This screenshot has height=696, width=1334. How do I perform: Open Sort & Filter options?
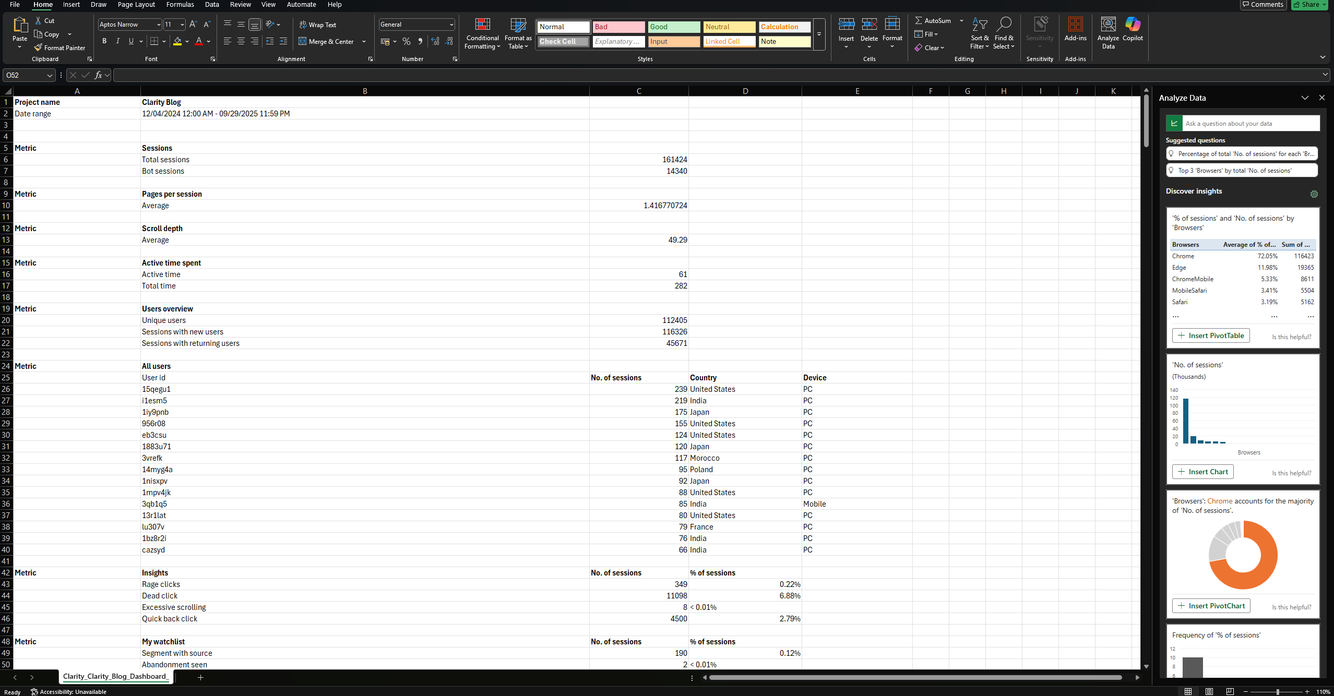980,33
